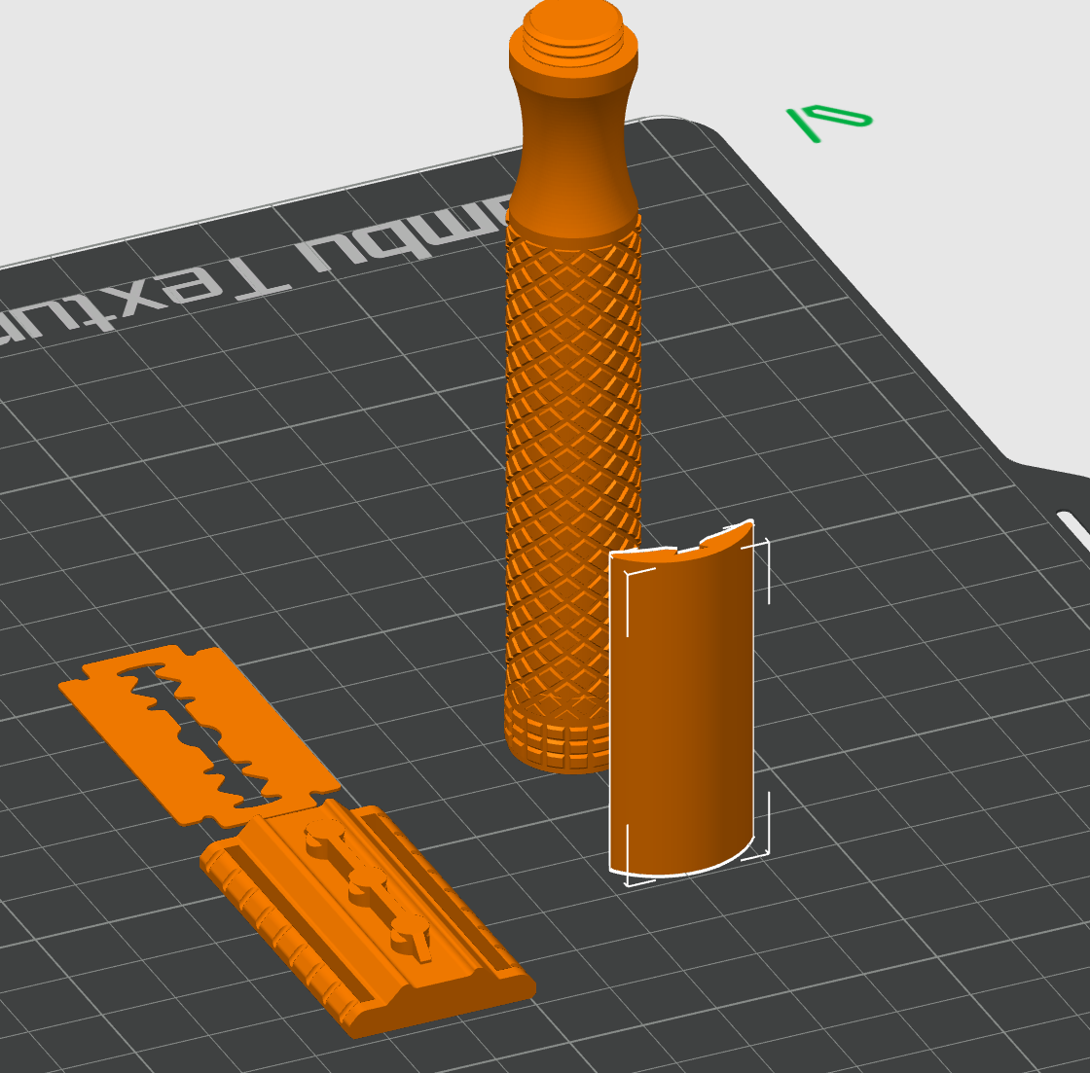Screen dimensions: 1090x1073
Task: Click the green plate number 01 label
Action: (x=829, y=122)
